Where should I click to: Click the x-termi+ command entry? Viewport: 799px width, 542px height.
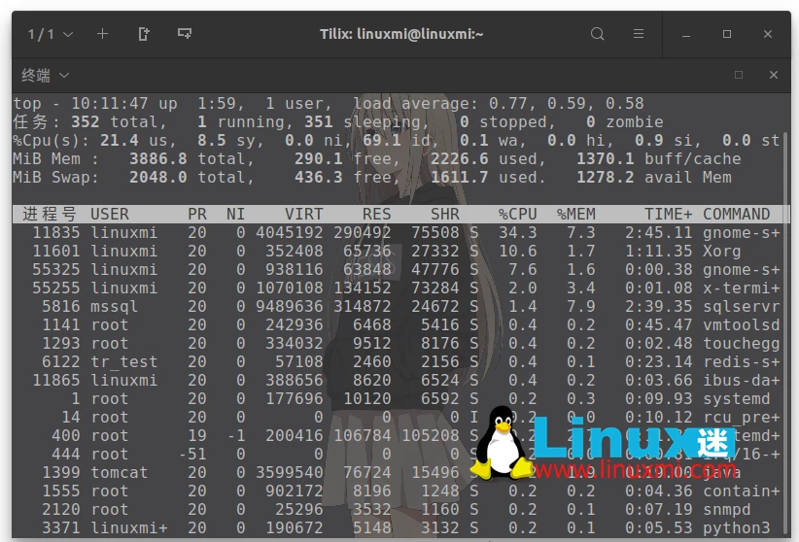pos(742,288)
